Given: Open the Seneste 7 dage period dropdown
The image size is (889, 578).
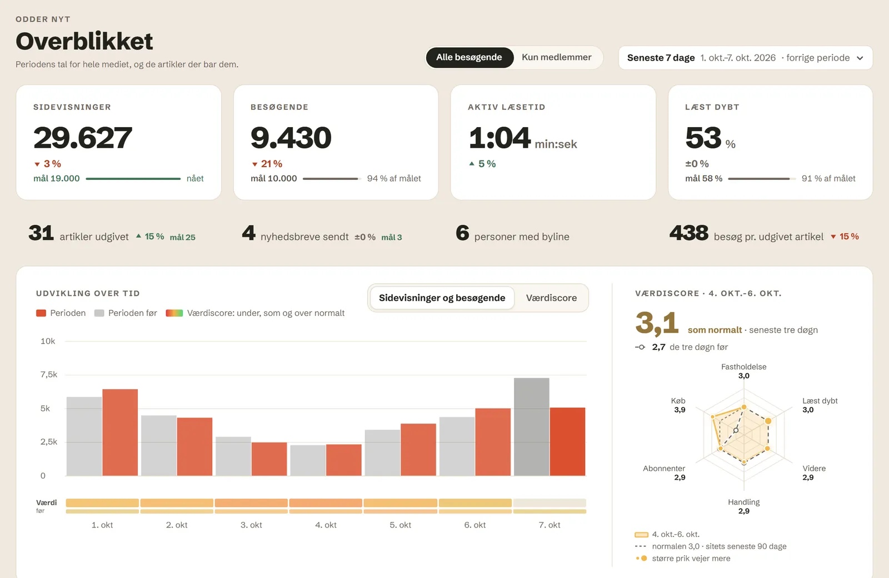Looking at the screenshot, I should 745,58.
